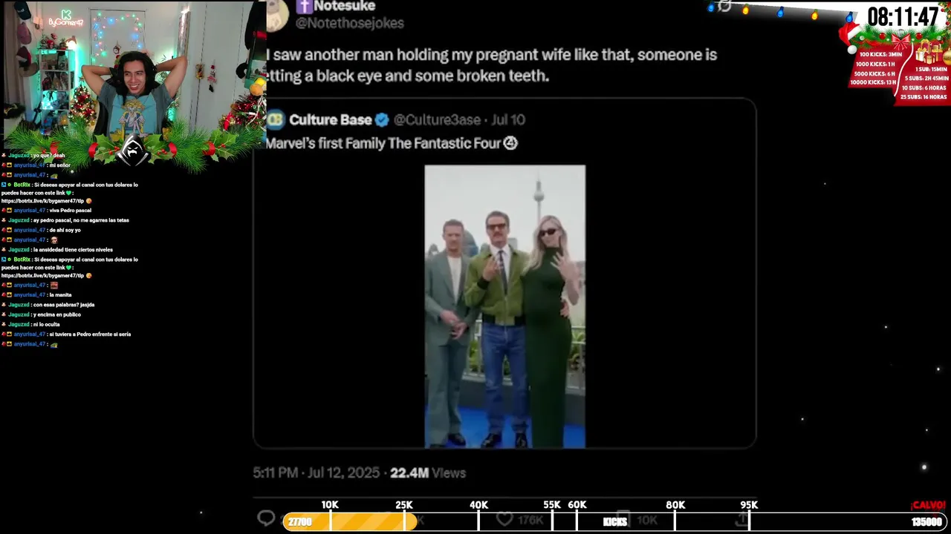Open the @Notethosejokes handle
This screenshot has width=951, height=534.
click(x=350, y=23)
